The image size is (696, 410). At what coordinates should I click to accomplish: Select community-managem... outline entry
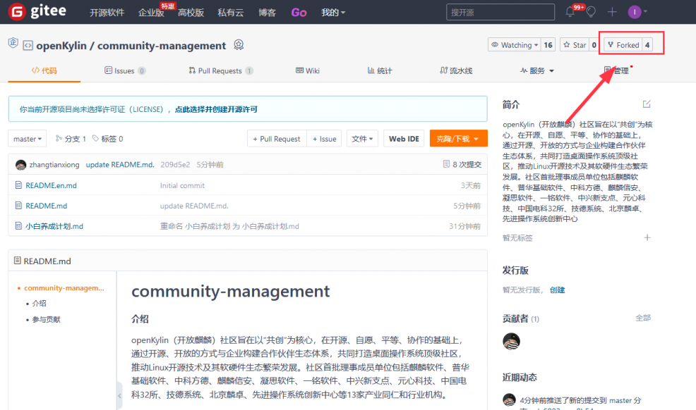(64, 288)
